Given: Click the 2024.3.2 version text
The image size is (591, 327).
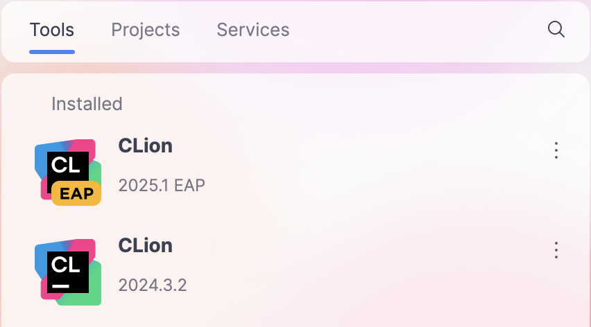Looking at the screenshot, I should [153, 285].
